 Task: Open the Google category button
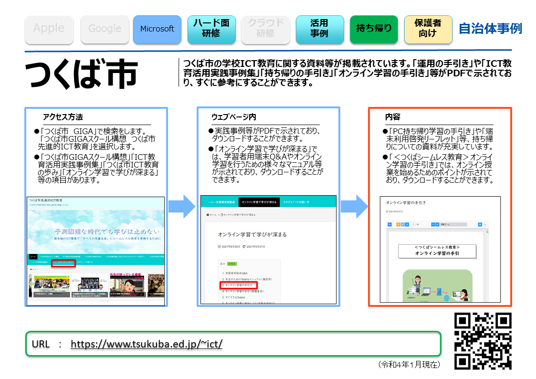pyautogui.click(x=105, y=30)
